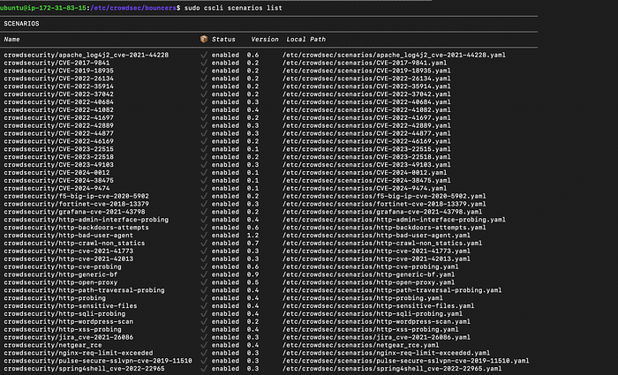Click the Local Path column header
Image resolution: width=618 pixels, height=375 pixels.
point(305,40)
